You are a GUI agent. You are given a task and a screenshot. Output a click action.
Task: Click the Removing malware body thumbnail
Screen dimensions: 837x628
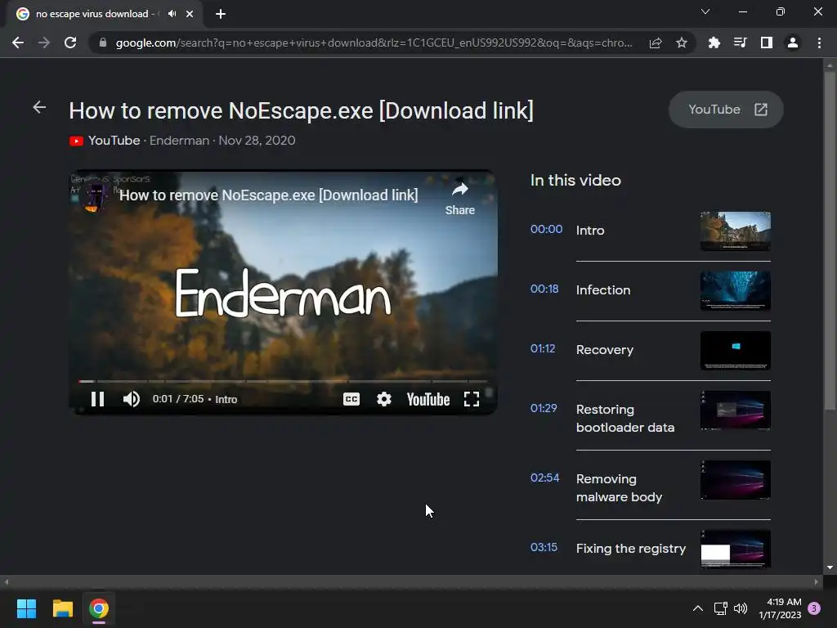click(x=735, y=479)
